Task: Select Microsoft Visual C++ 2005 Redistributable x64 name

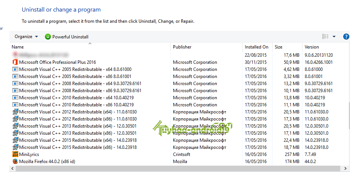Action: tap(75, 69)
